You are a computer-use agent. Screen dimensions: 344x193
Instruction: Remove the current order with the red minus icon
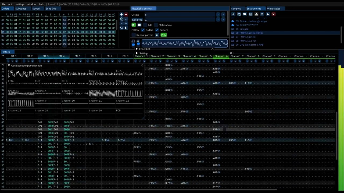pos(126,14)
